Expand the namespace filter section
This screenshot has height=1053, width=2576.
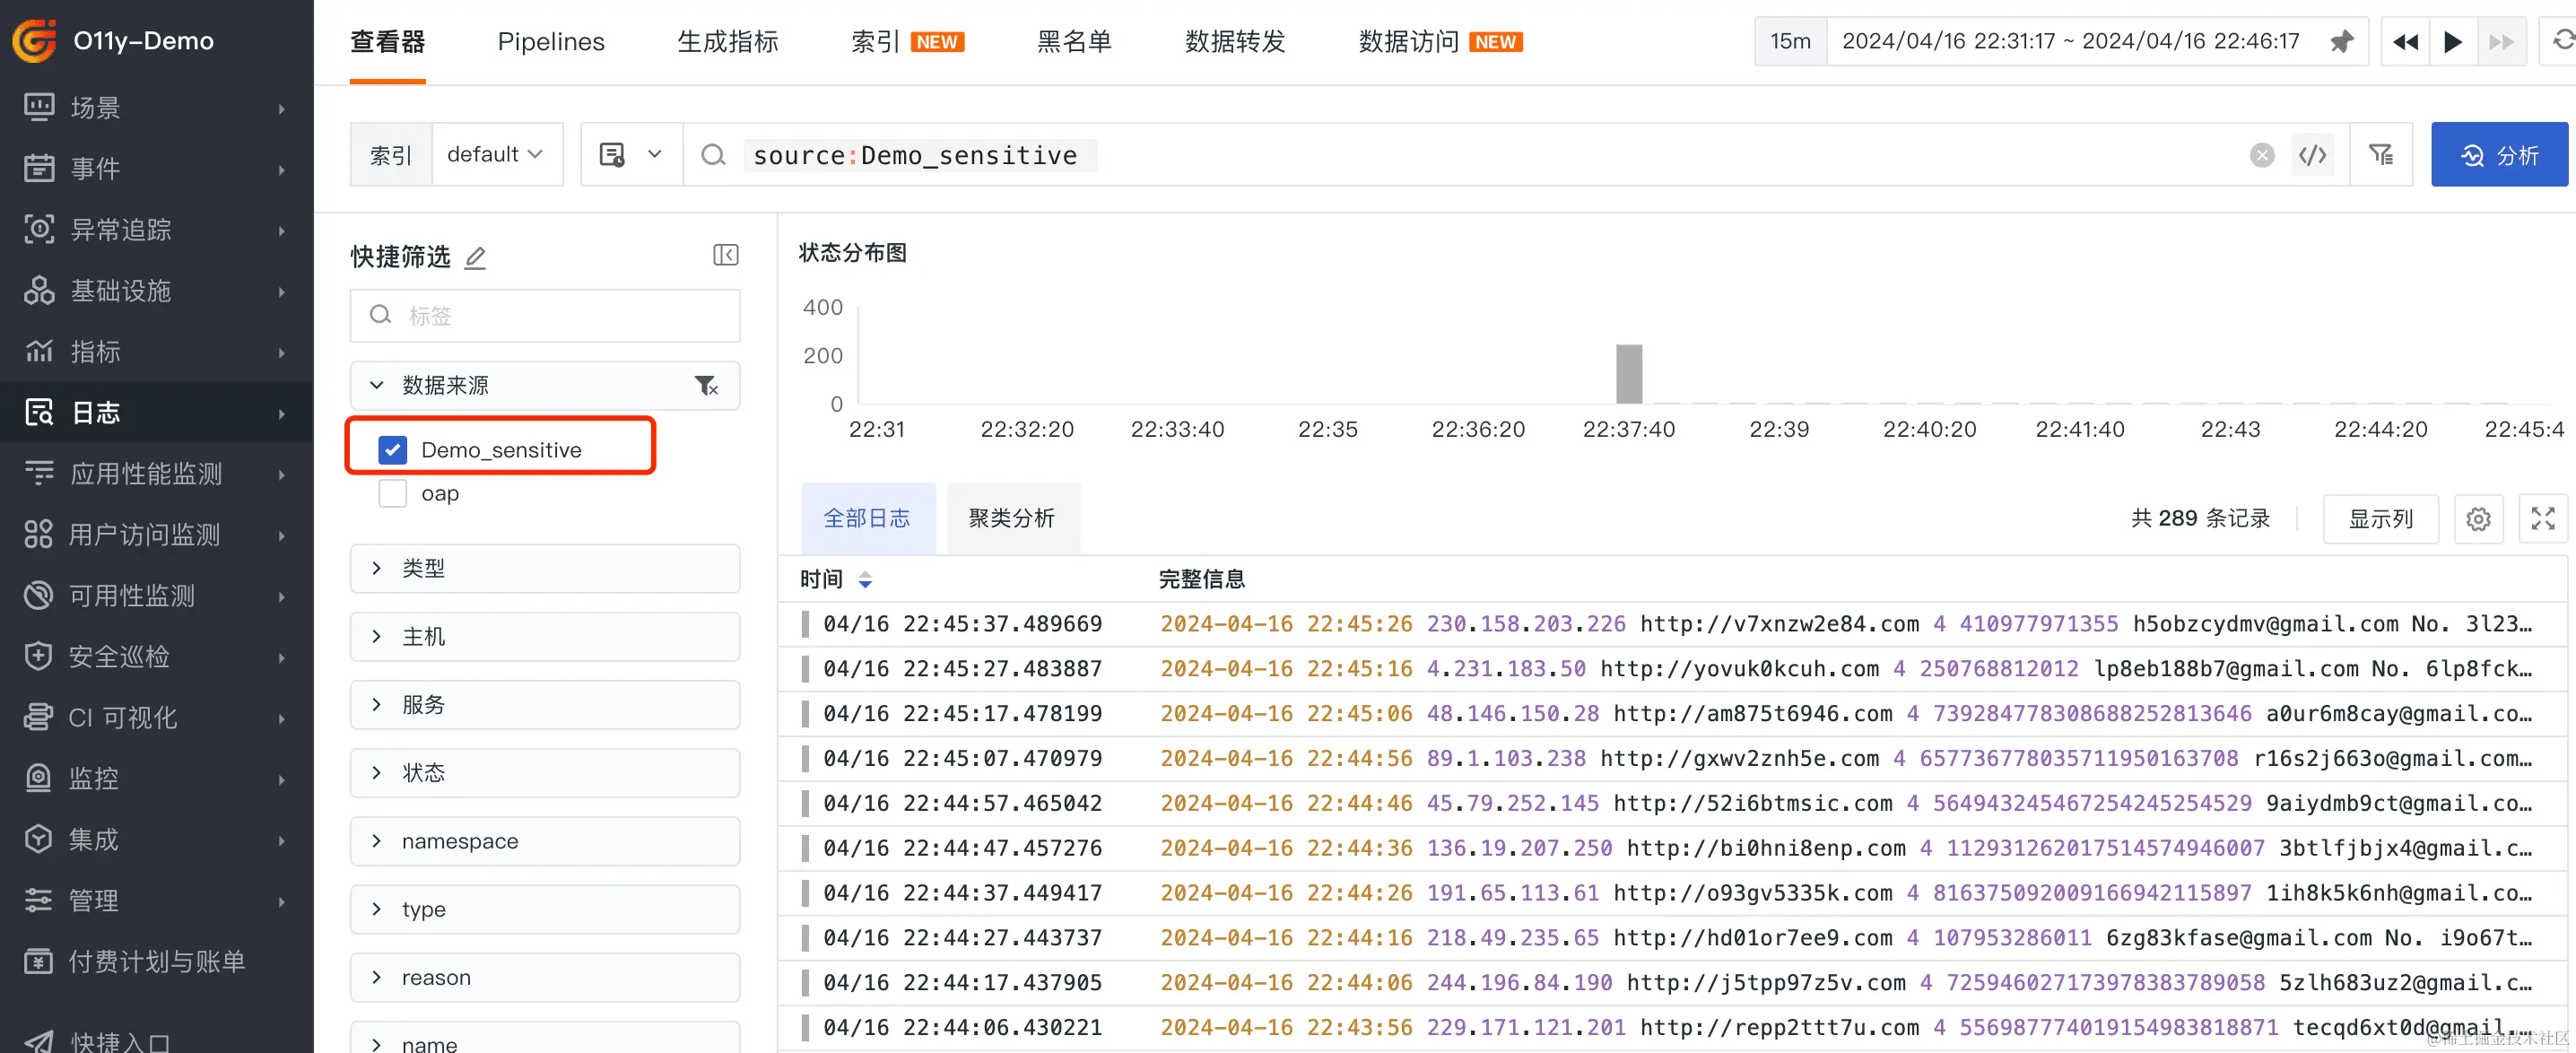(x=545, y=841)
